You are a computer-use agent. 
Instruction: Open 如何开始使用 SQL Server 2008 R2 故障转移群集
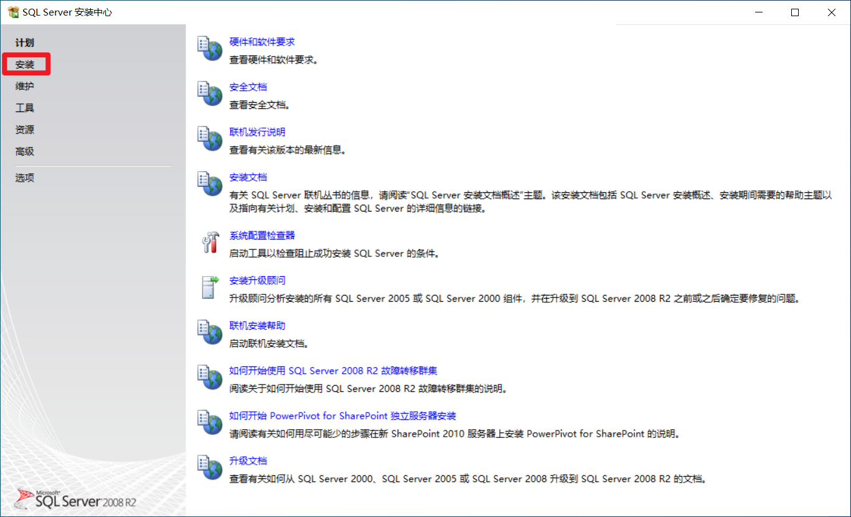click(x=334, y=371)
